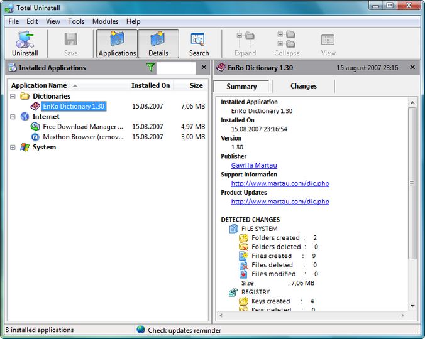Sort by Installed On column
425x339 pixels.
point(151,85)
